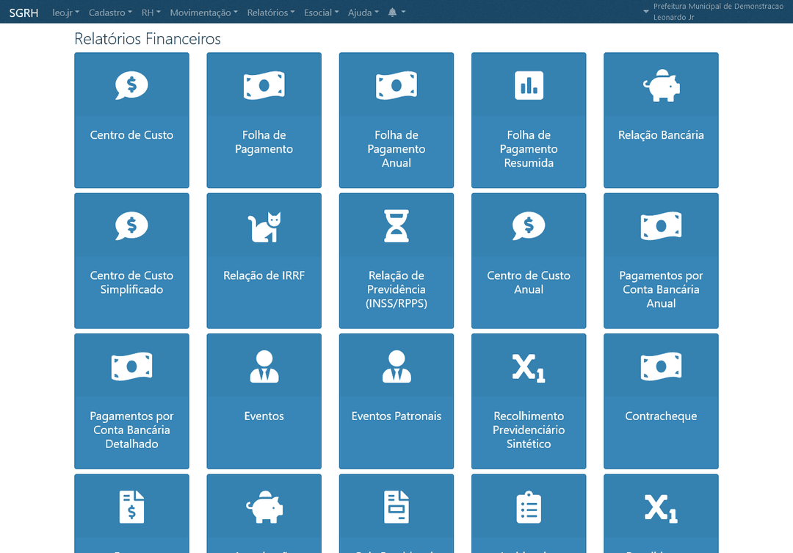793x553 pixels.
Task: Open the Centro de Custo report label
Action: (x=131, y=135)
